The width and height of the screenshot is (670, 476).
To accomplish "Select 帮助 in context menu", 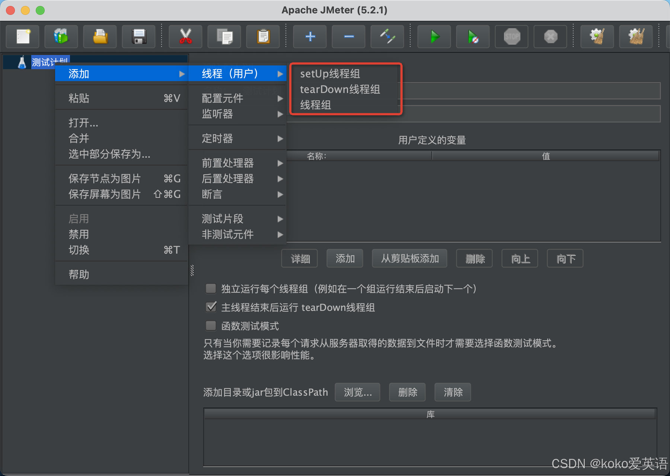I will pos(121,274).
